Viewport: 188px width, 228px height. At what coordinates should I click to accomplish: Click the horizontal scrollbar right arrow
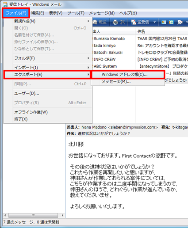62,215
